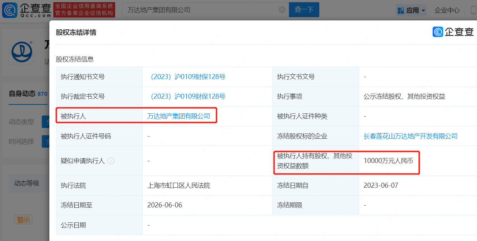Open 执行通知书文号 link (2023)沪0109财保128号
This screenshot has height=241, width=477.
click(186, 77)
